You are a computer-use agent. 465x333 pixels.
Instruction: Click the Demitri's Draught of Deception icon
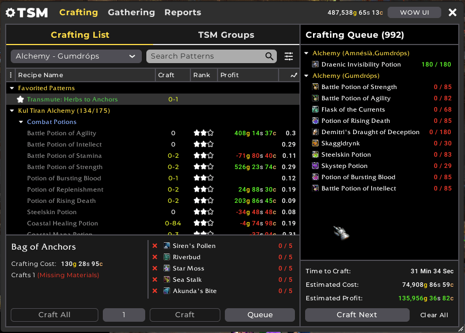315,132
